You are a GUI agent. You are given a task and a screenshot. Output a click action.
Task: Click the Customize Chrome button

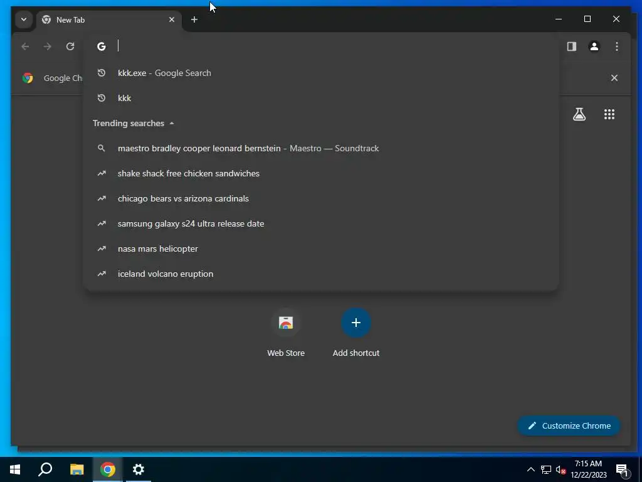[x=569, y=426]
